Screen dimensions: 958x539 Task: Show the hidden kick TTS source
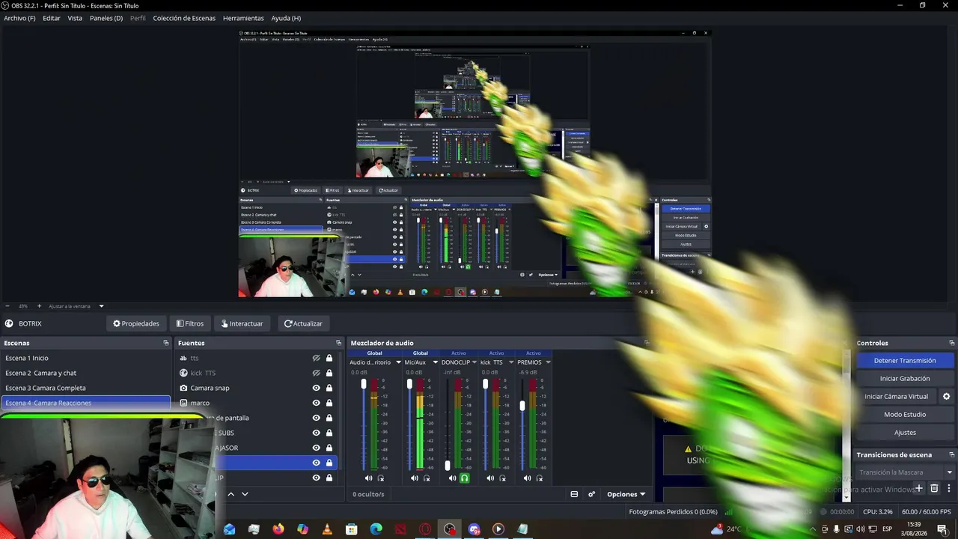click(317, 373)
